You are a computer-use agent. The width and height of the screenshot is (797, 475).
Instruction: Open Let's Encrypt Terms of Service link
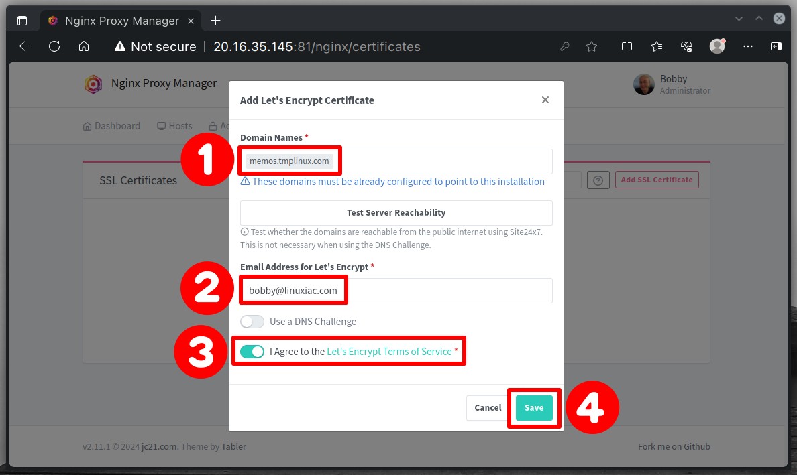389,351
